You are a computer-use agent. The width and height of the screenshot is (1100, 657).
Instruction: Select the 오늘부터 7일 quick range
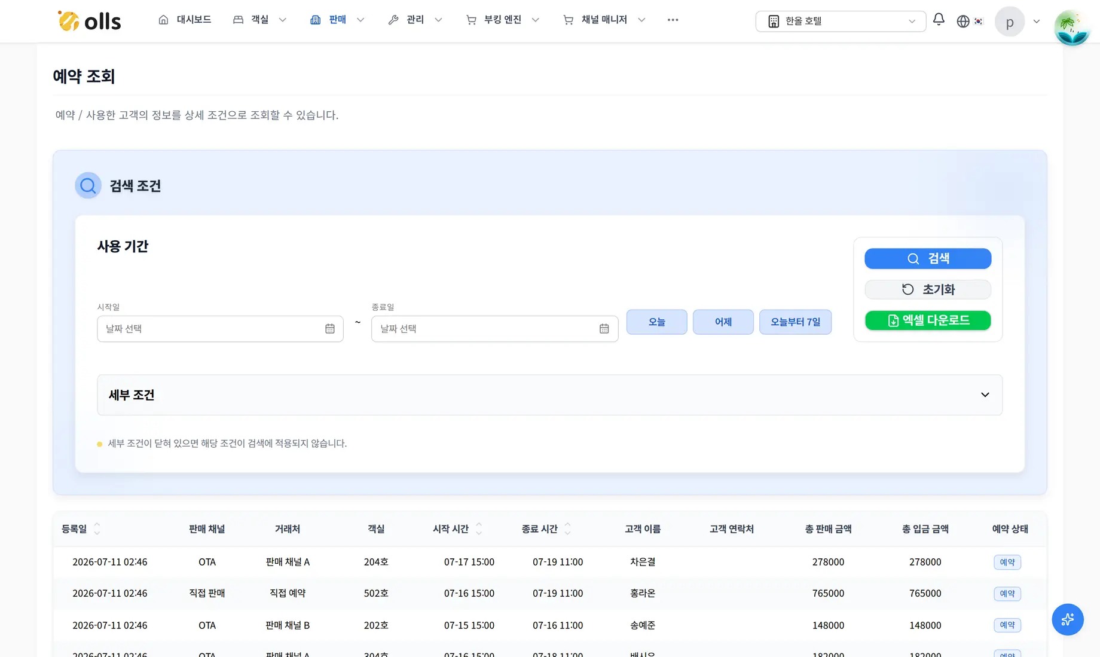pyautogui.click(x=795, y=322)
